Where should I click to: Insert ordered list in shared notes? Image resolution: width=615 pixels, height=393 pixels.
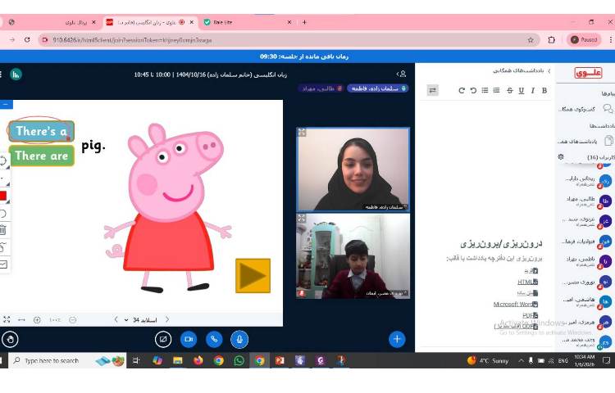coord(497,90)
